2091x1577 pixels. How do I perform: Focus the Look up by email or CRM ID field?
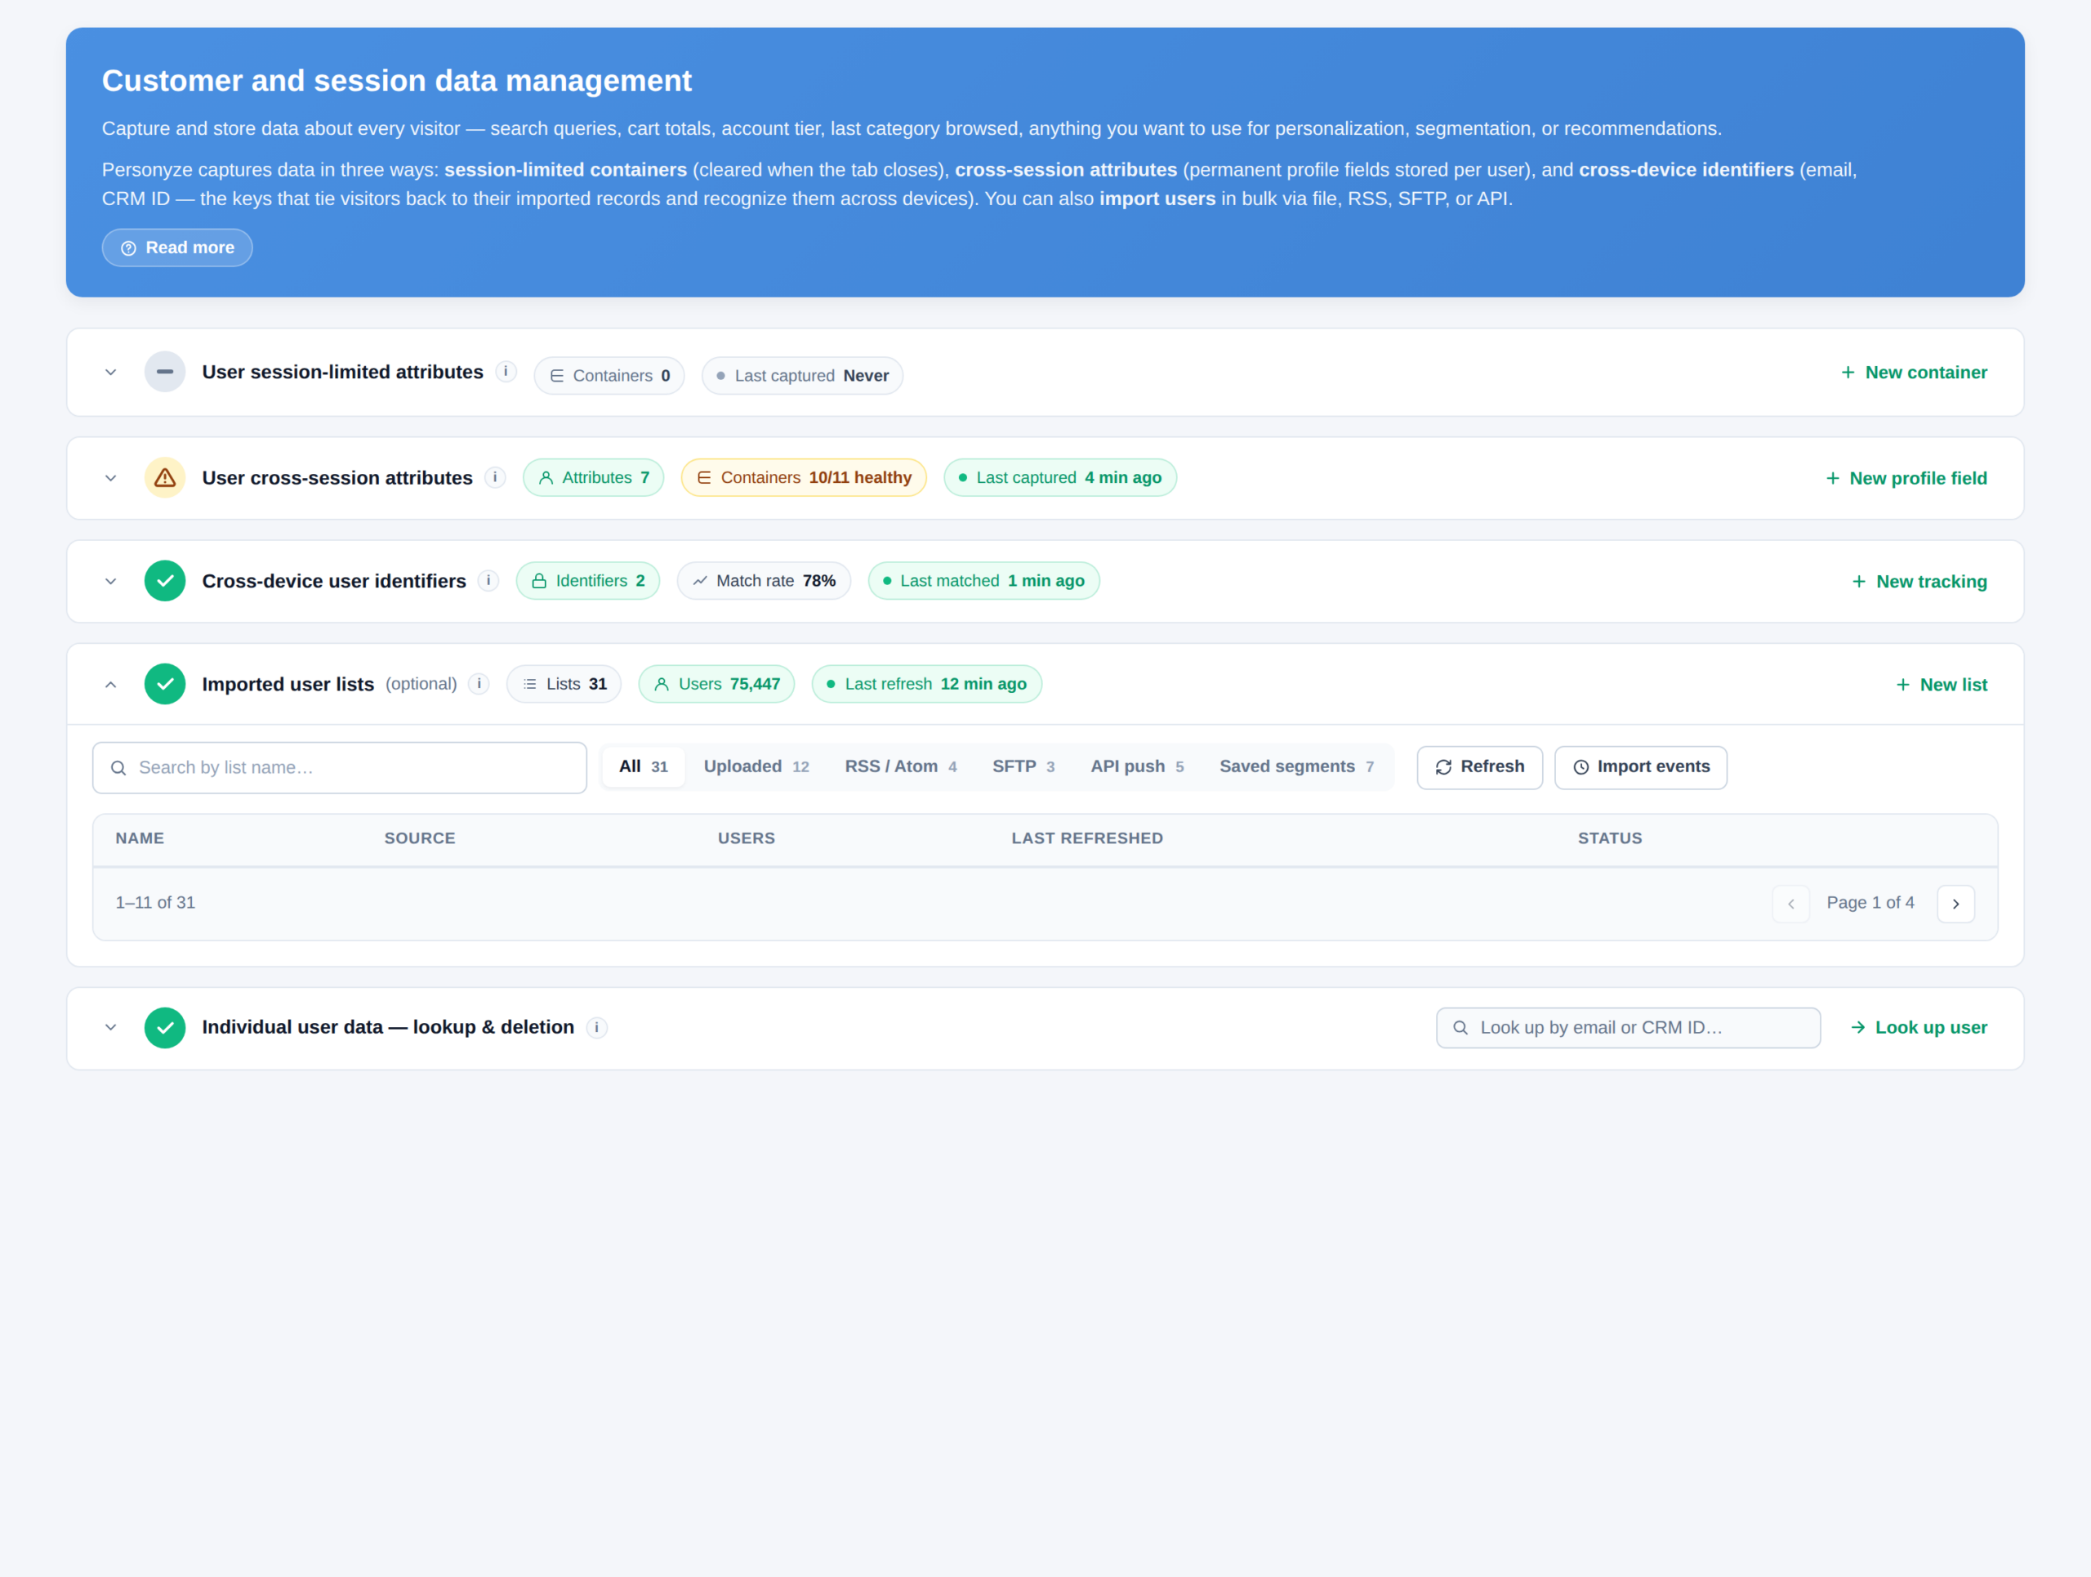(x=1628, y=1028)
